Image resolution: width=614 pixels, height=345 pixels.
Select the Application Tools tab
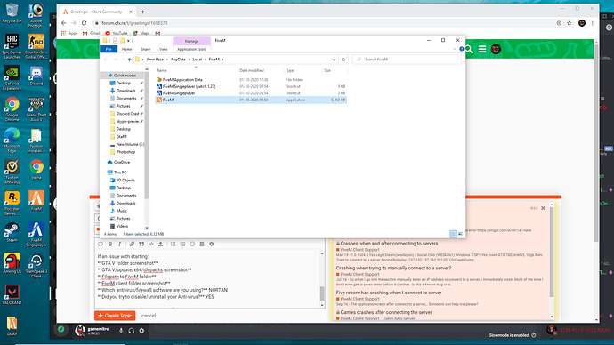(191, 49)
